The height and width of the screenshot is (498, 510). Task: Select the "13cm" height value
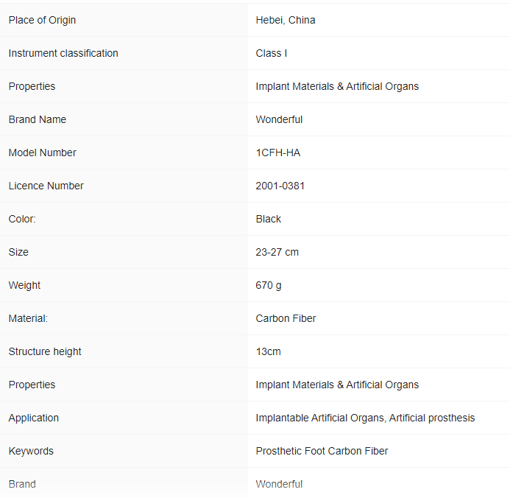(x=269, y=351)
